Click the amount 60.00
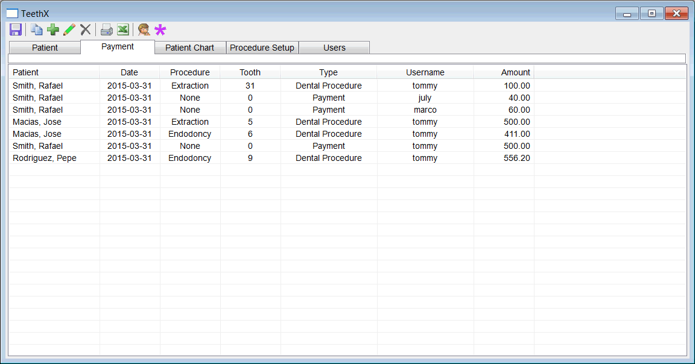The width and height of the screenshot is (695, 364). [519, 109]
